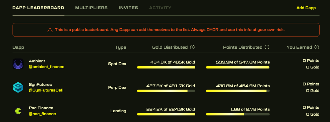Click Ambient's gold distributed progress bar

click(166, 67)
